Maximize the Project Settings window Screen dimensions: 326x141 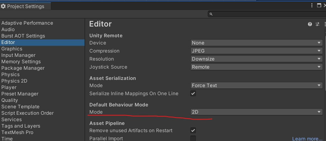tap(319, 5)
